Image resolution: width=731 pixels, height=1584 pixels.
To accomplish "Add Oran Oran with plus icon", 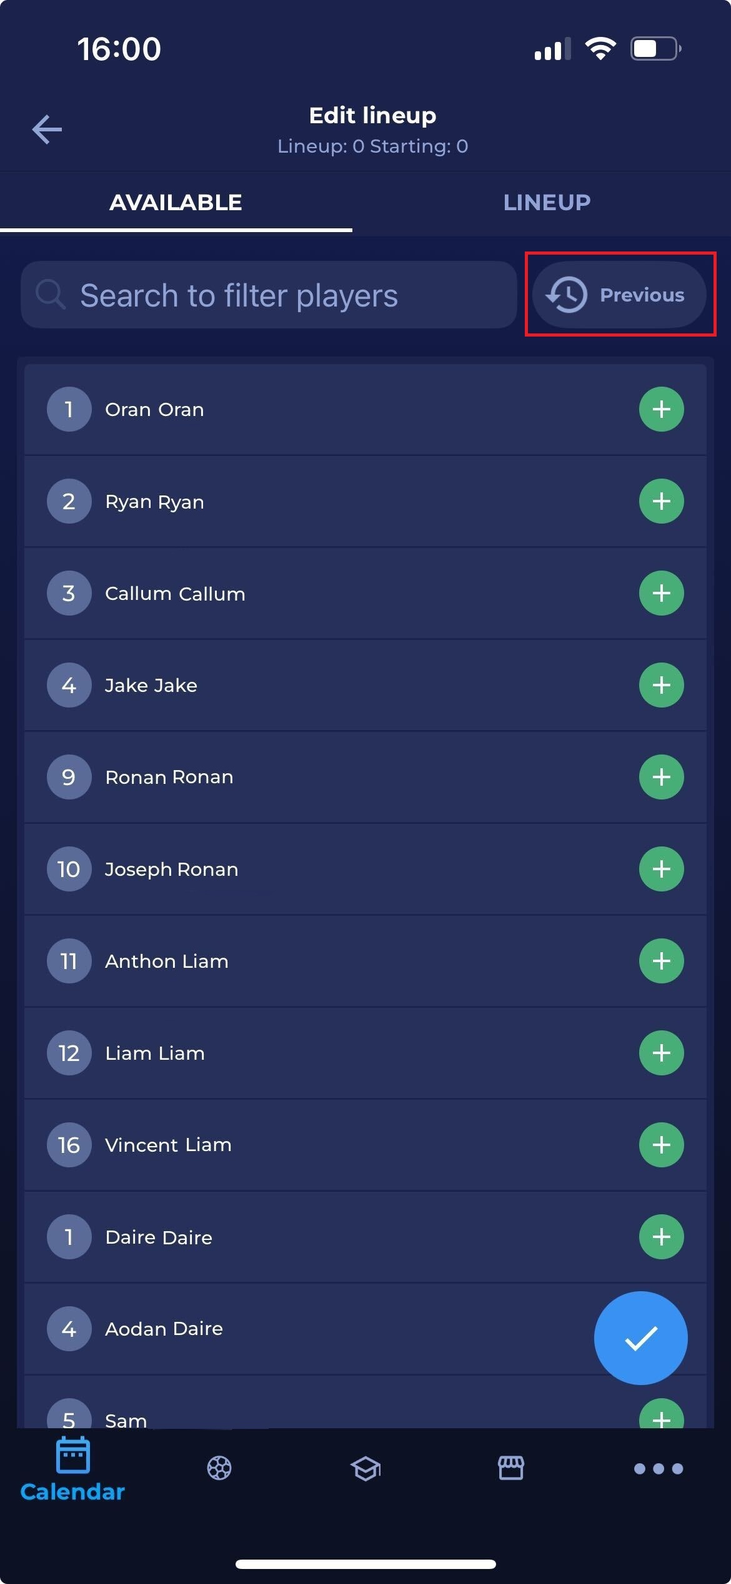I will click(661, 409).
